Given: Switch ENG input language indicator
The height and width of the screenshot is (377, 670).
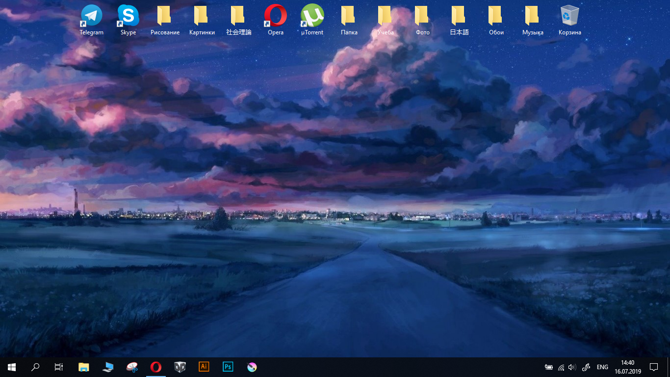Looking at the screenshot, I should [602, 367].
